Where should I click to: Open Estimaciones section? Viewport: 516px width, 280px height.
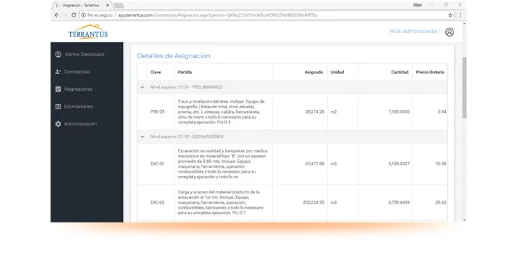(x=78, y=106)
